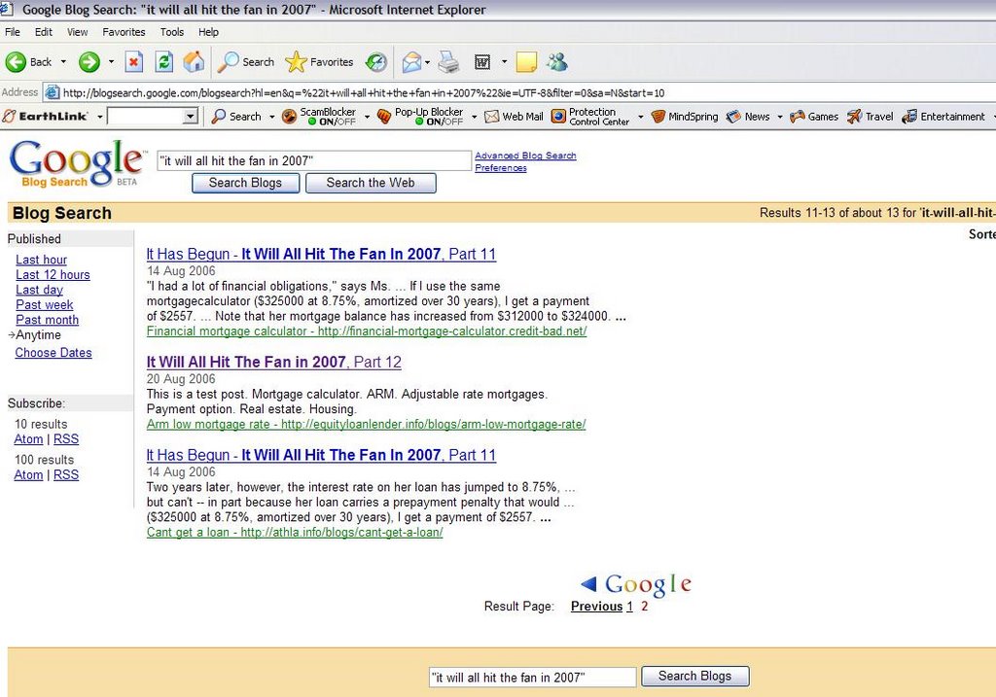The image size is (996, 697).
Task: Filter results by Past week
Action: pos(45,304)
